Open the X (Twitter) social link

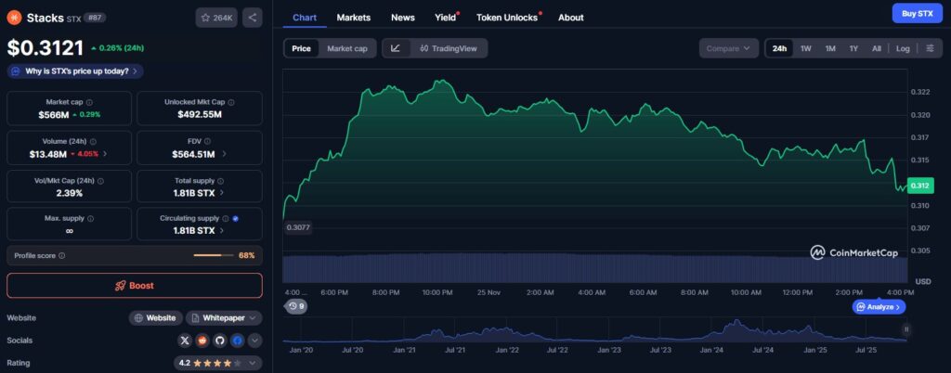(185, 341)
